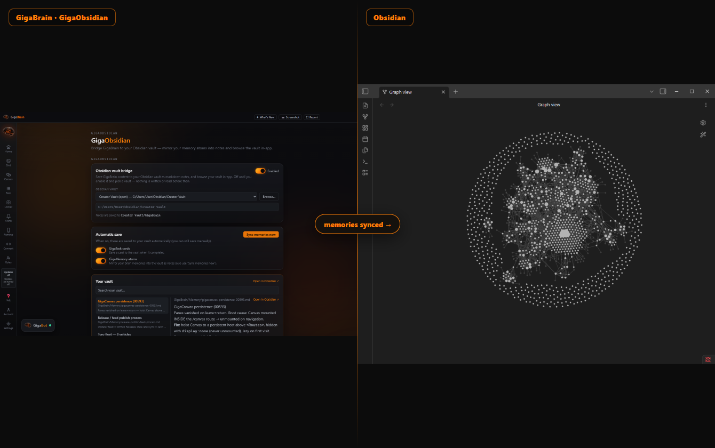Toggle Obsidian left sidebar icon
The image size is (715, 448).
pyautogui.click(x=365, y=92)
